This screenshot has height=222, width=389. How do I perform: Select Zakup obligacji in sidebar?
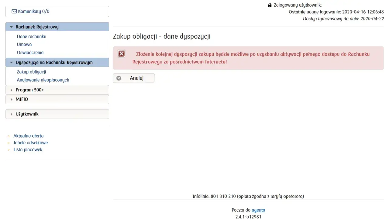click(31, 72)
